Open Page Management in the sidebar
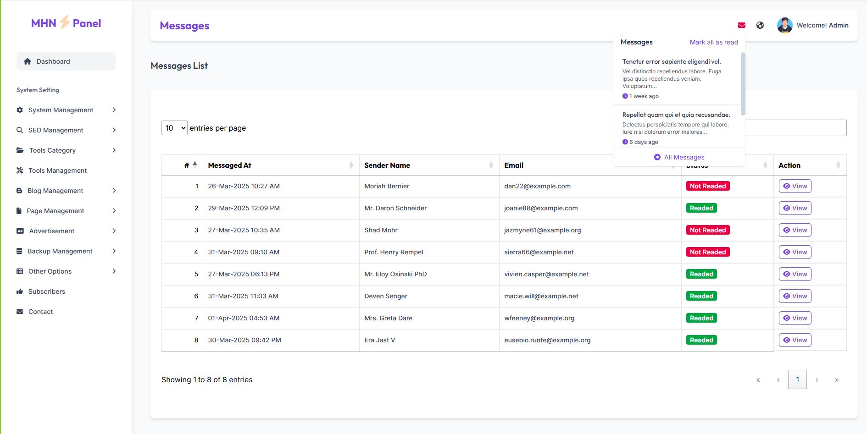Viewport: 867px width, 434px height. [56, 211]
